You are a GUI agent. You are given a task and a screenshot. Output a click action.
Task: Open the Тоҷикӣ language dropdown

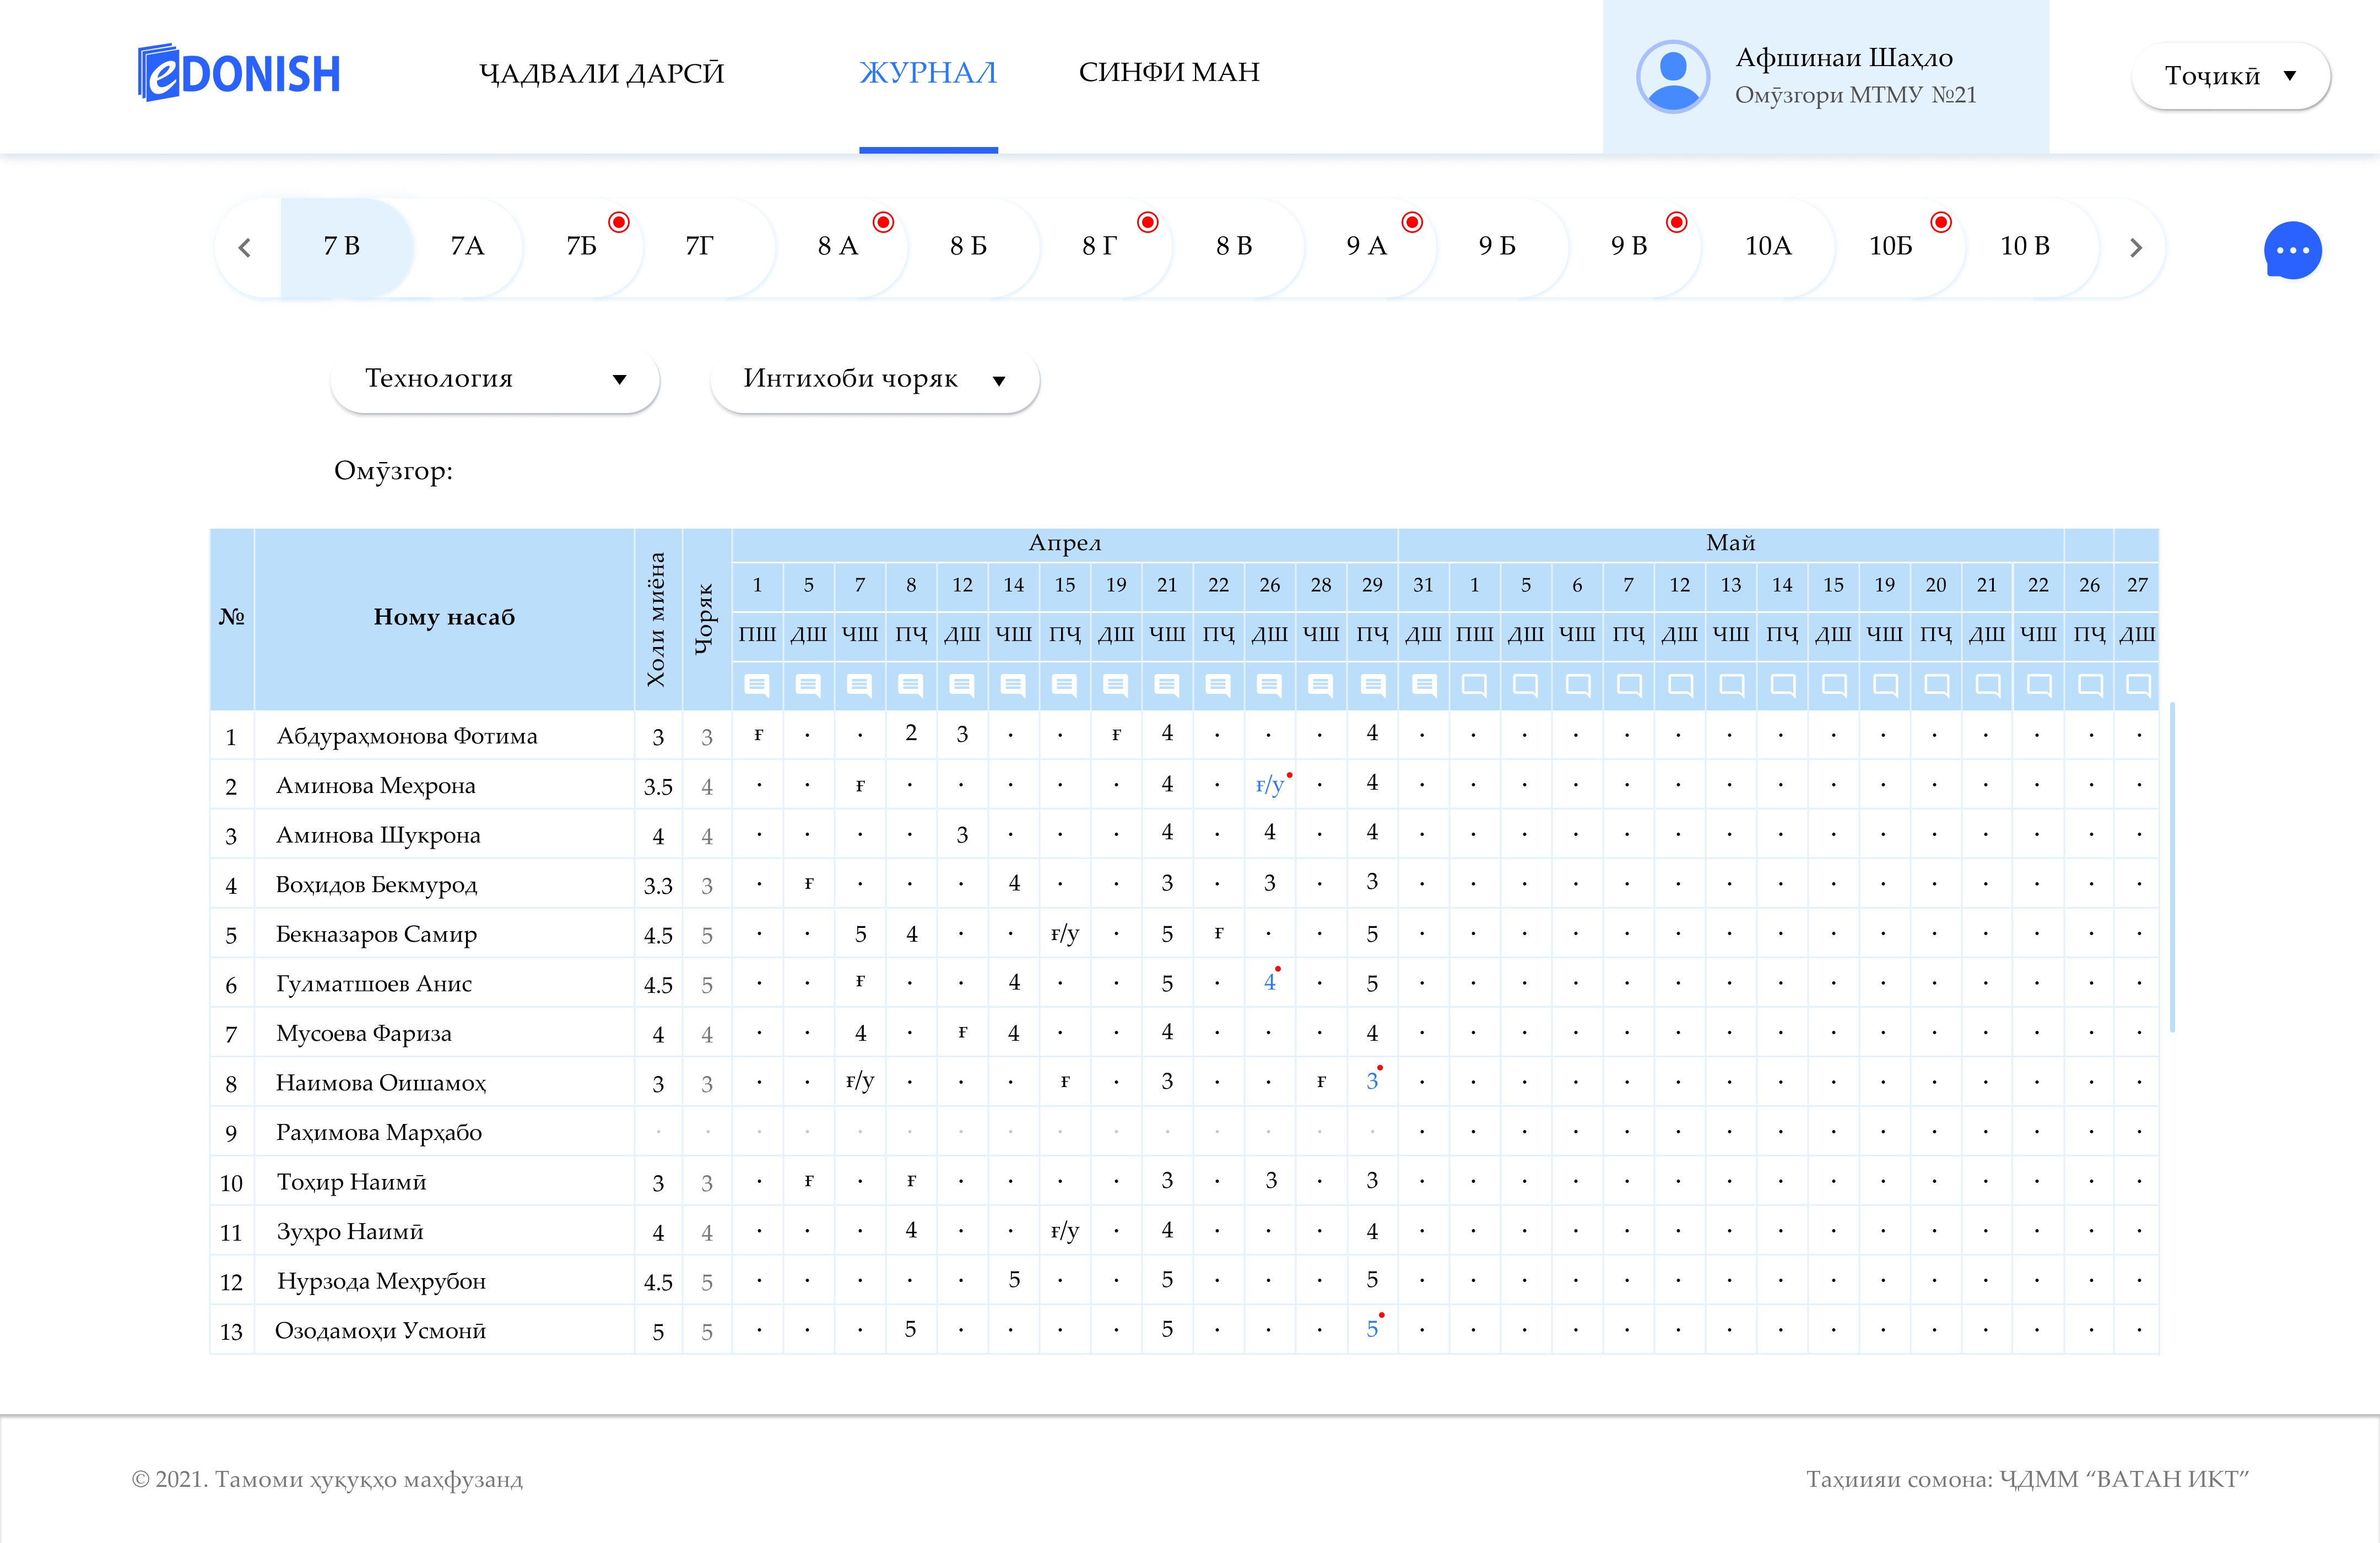tap(2229, 76)
